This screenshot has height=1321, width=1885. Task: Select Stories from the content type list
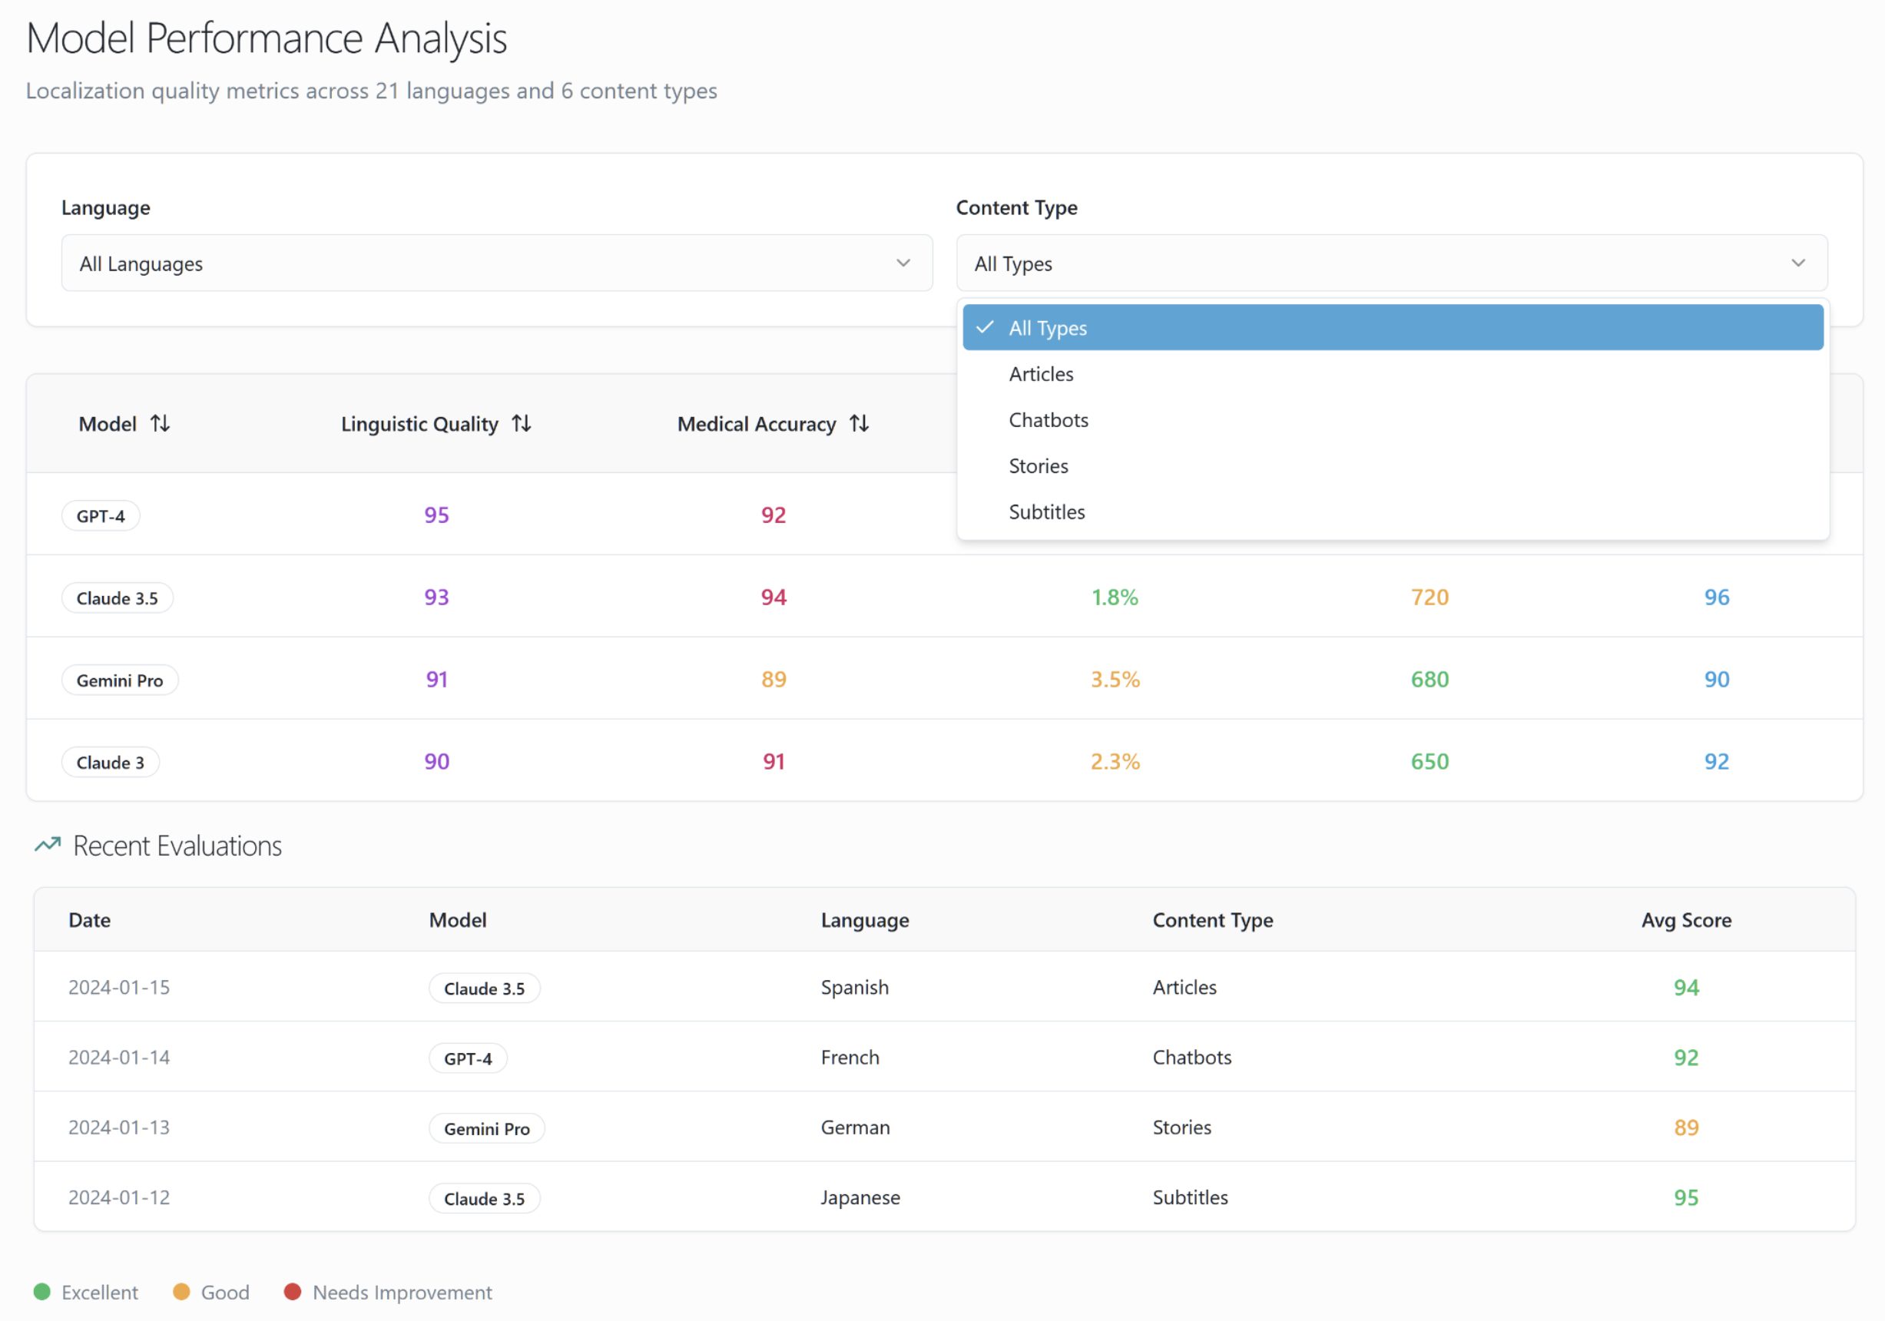click(1038, 465)
